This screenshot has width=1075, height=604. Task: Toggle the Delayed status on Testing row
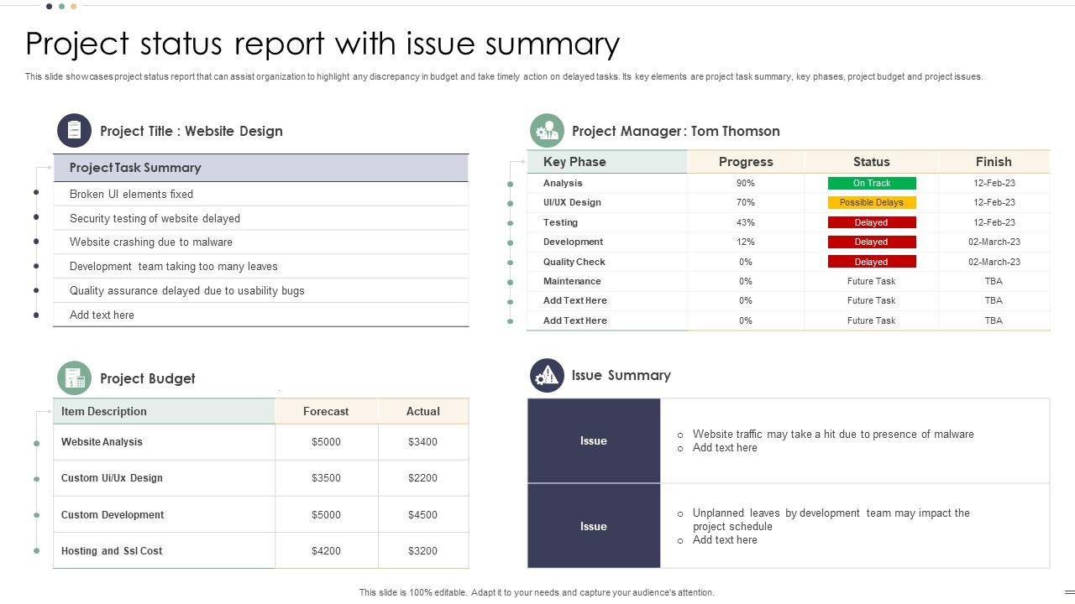click(x=871, y=221)
